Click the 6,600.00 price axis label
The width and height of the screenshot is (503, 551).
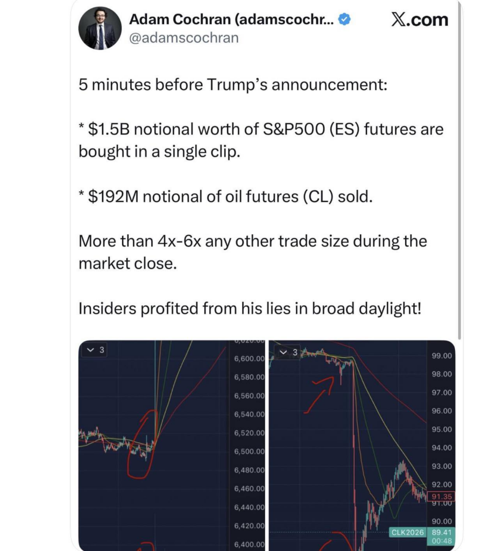coord(249,358)
